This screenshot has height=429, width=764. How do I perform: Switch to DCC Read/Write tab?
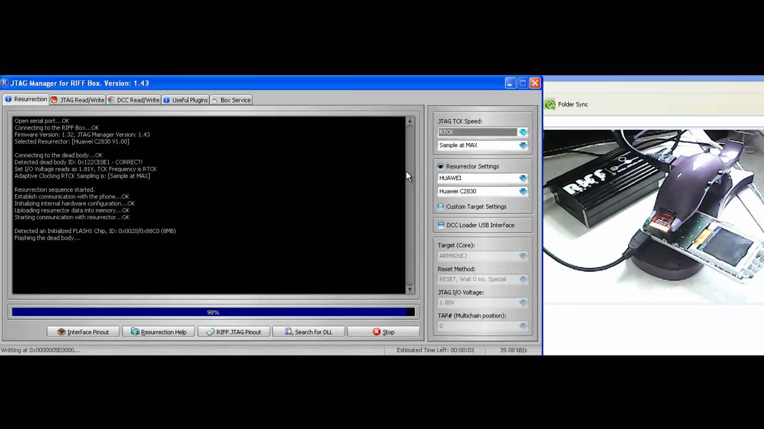pyautogui.click(x=134, y=100)
